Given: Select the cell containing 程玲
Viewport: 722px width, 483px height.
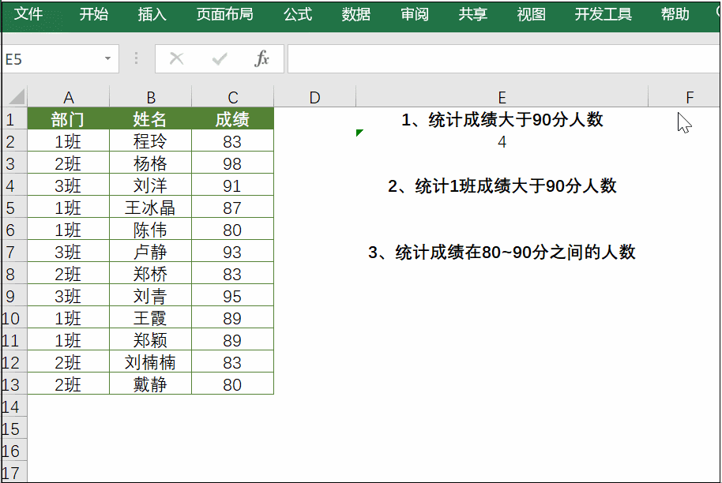Looking at the screenshot, I should 151,141.
